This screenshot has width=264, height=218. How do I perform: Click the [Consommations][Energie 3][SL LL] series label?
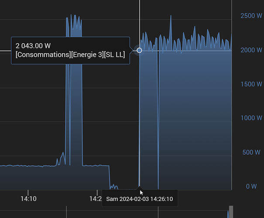click(70, 55)
